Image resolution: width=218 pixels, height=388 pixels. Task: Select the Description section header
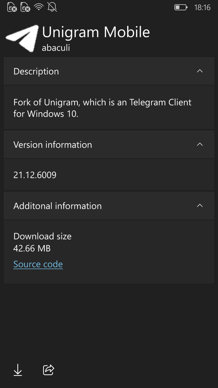point(36,71)
